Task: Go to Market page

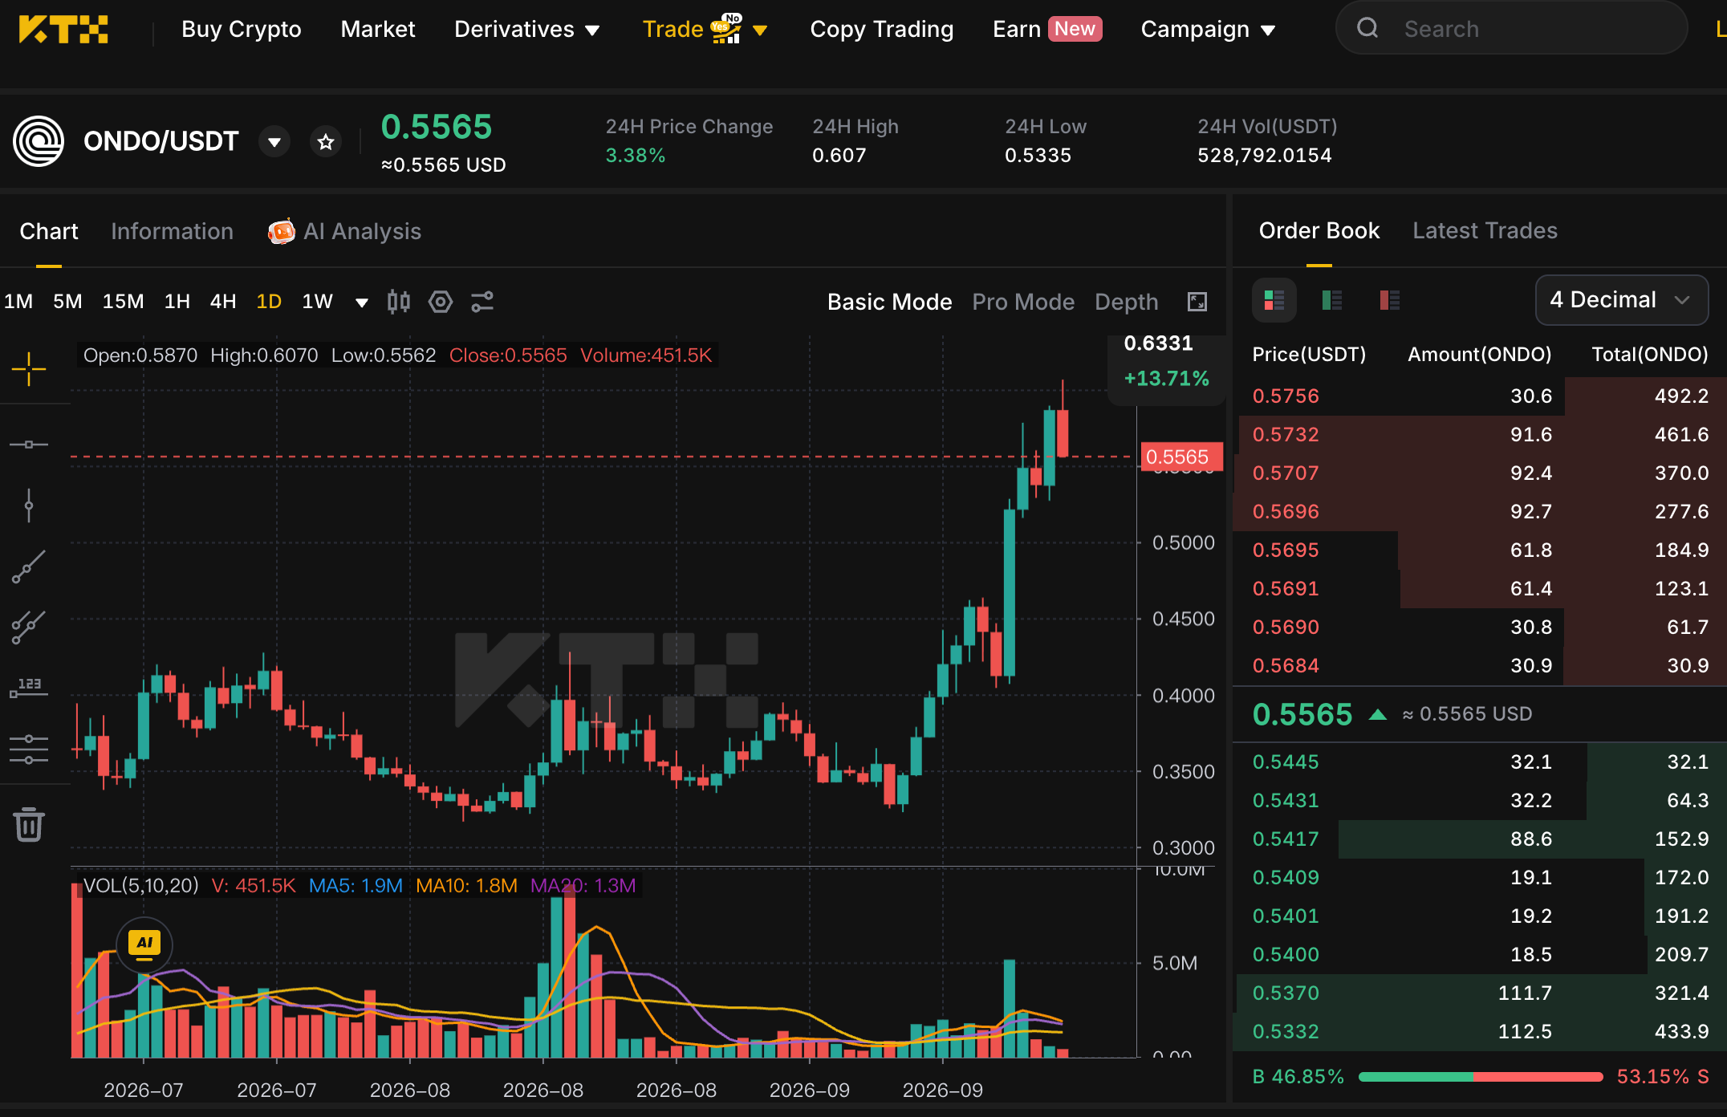Action: point(378,30)
